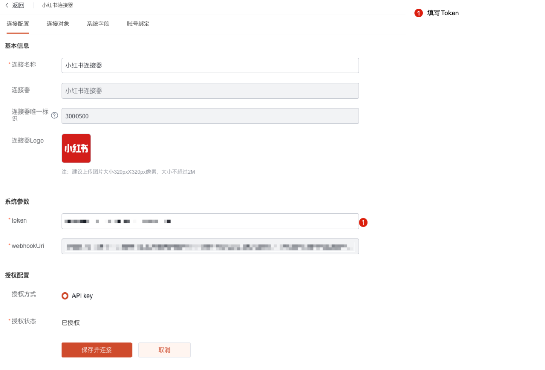Click the 保存并连接 button
Screen dimensions: 545x370
(x=97, y=350)
